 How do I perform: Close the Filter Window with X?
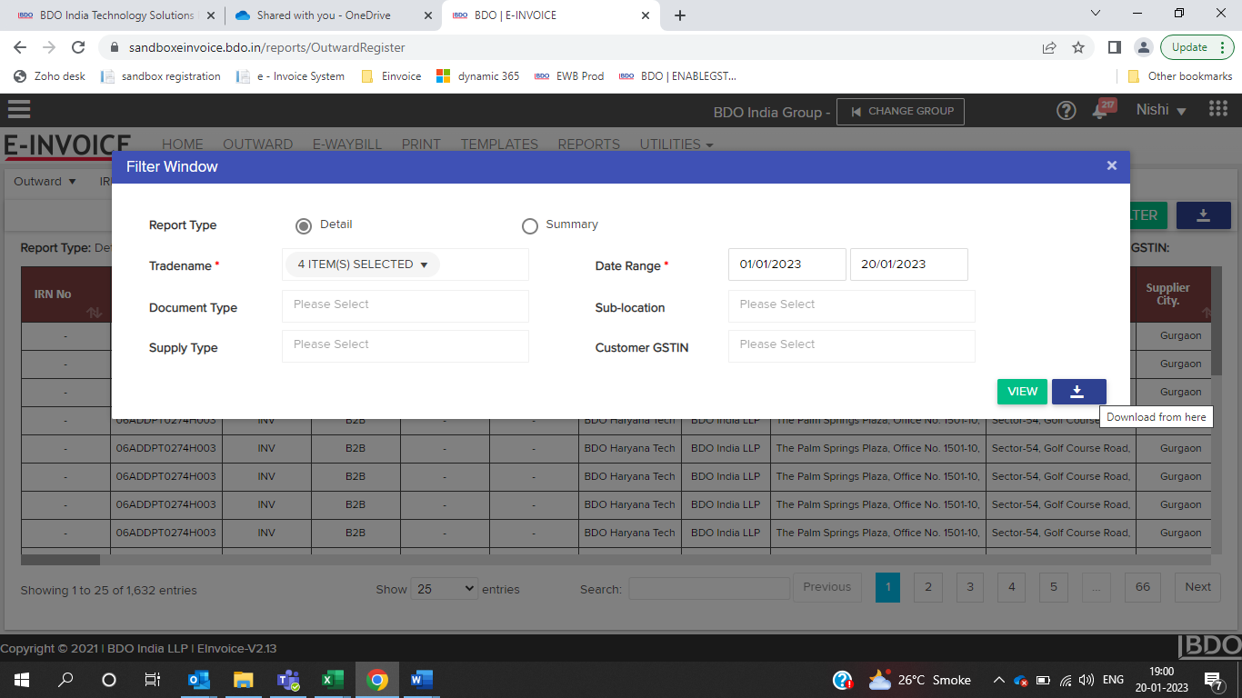[x=1111, y=165]
